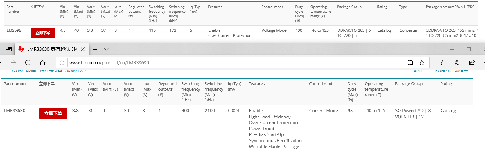Open the favorites hub icon

coord(443,62)
